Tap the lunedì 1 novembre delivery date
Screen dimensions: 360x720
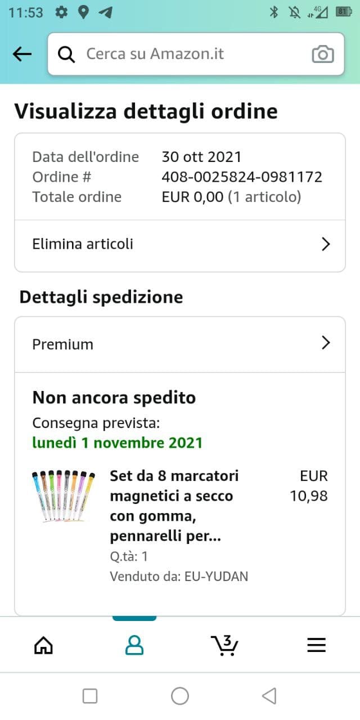point(117,443)
